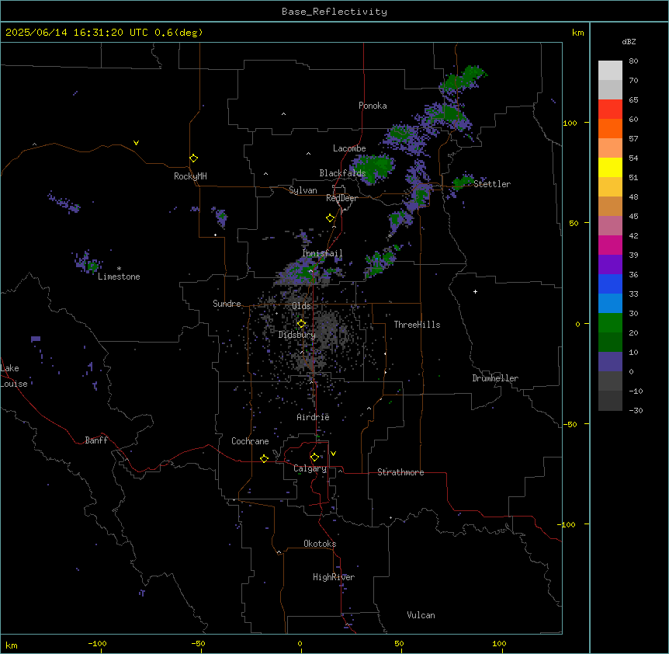Select the yellow 51-54 dBZ legend swatch
Viewport: 669px width, 654px height.
610,167
